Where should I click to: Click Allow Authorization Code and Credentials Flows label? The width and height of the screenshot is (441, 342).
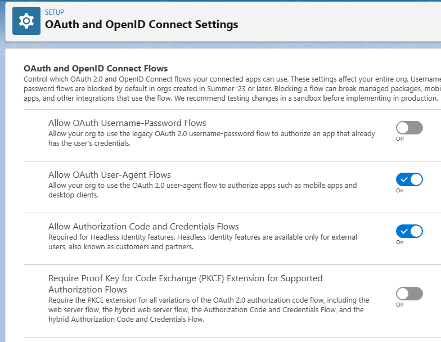coord(143,226)
